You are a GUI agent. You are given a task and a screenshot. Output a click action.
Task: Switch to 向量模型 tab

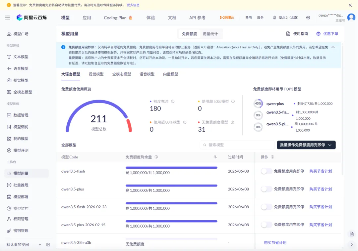click(x=171, y=74)
